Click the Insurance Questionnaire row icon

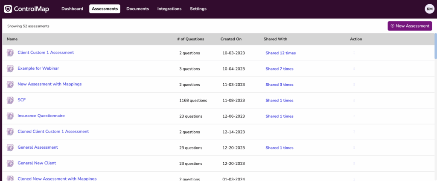[10, 116]
